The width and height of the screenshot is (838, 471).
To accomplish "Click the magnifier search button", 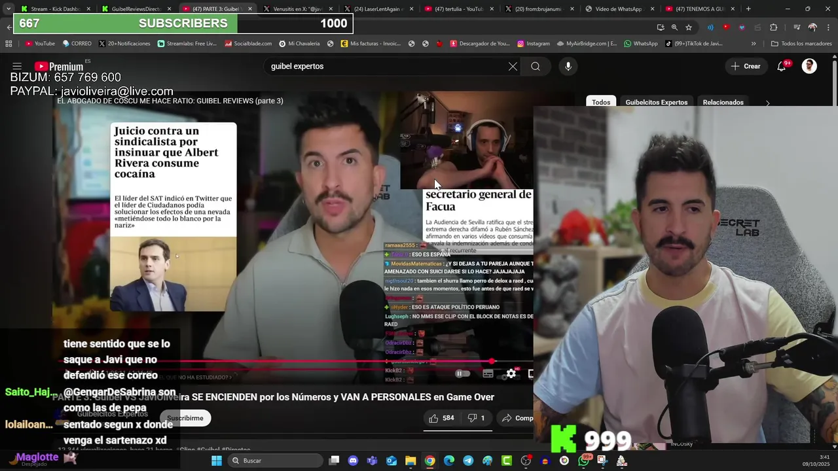I will pos(536,66).
